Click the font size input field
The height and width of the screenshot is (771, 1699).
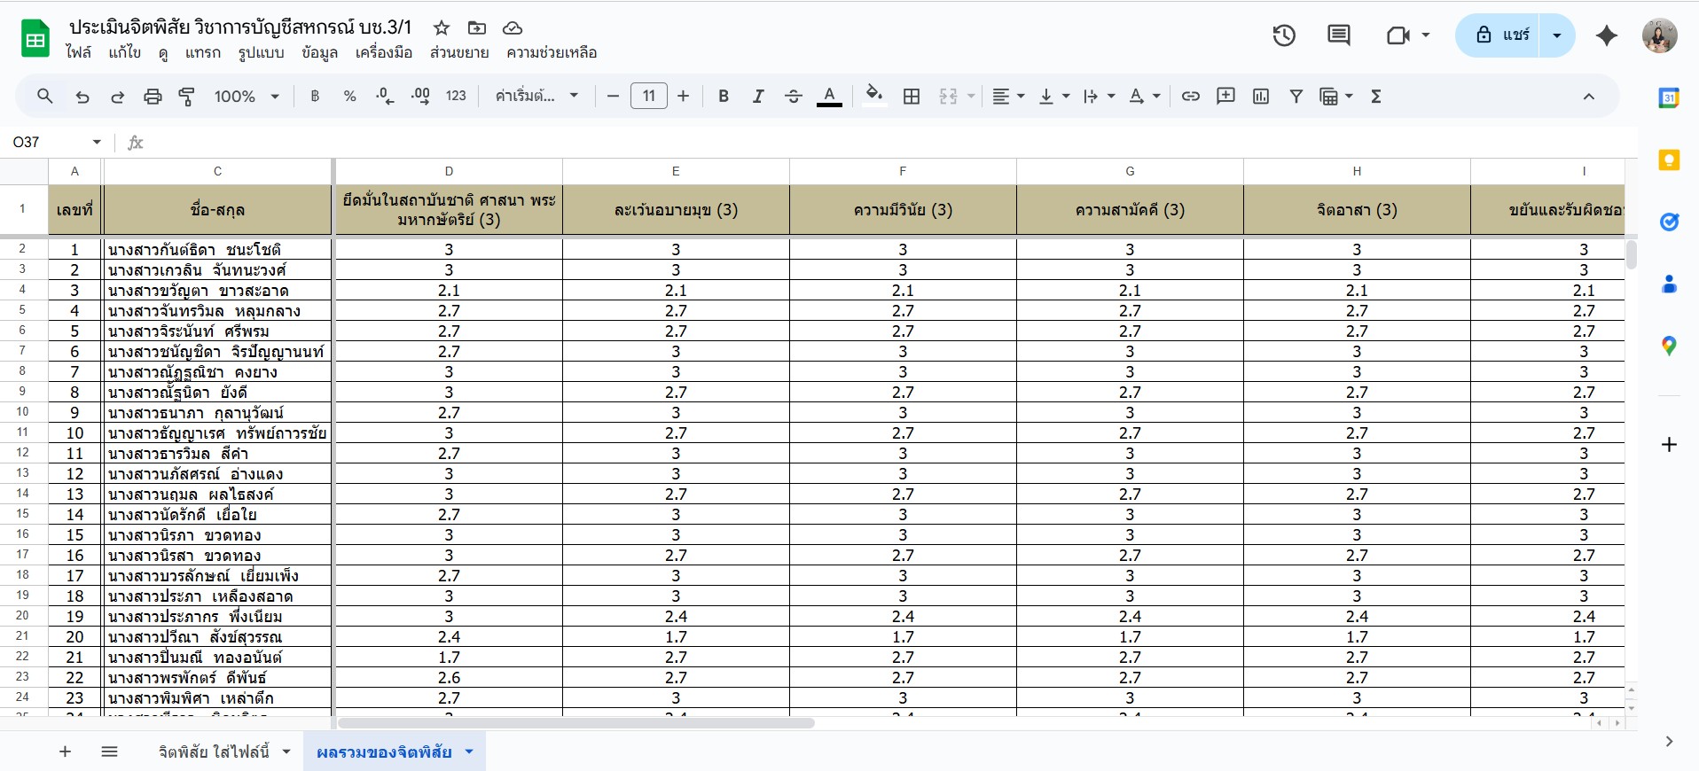(648, 97)
